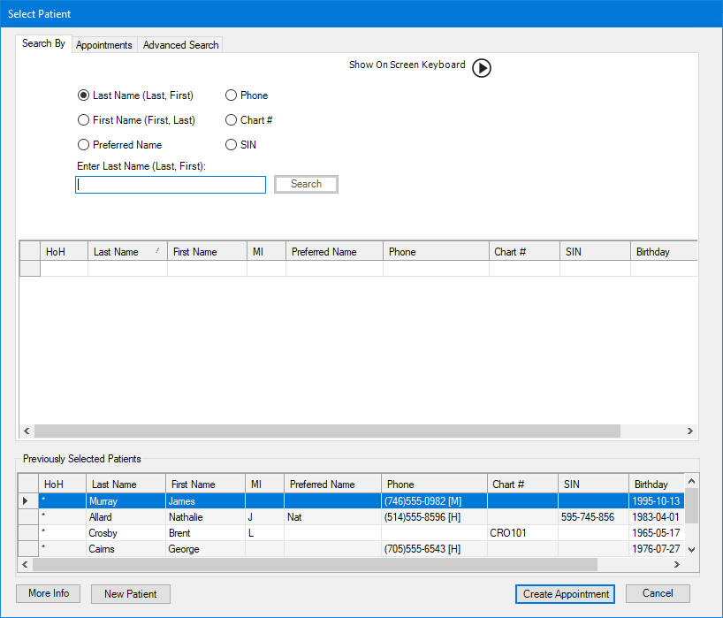This screenshot has height=618, width=723.
Task: Select SIN as the search criterion
Action: [232, 145]
